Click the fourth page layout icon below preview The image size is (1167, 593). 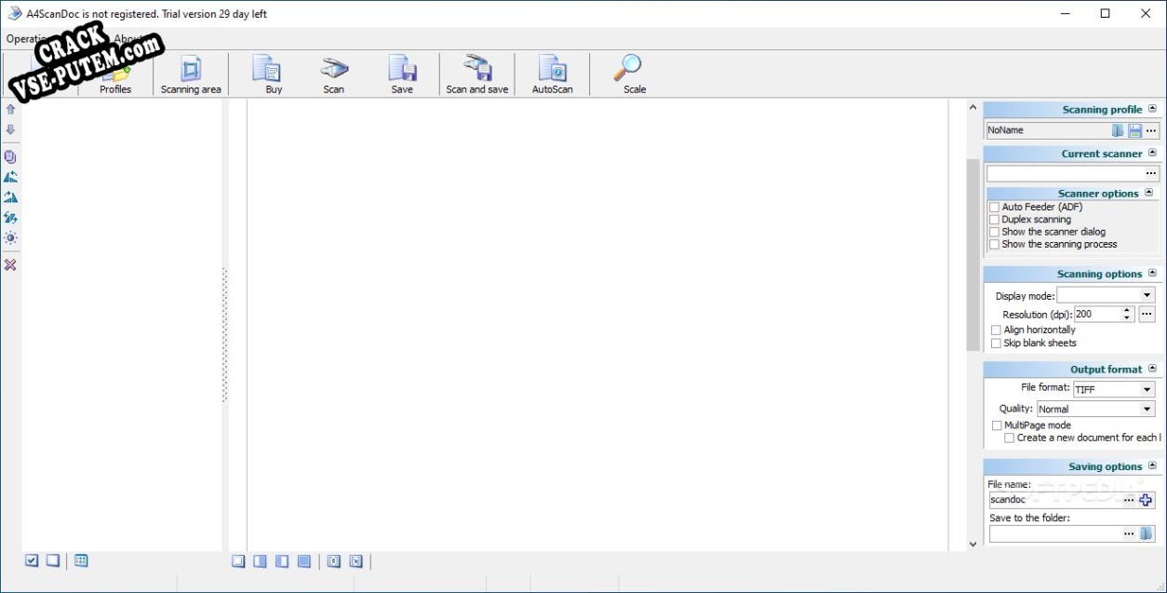(x=304, y=561)
